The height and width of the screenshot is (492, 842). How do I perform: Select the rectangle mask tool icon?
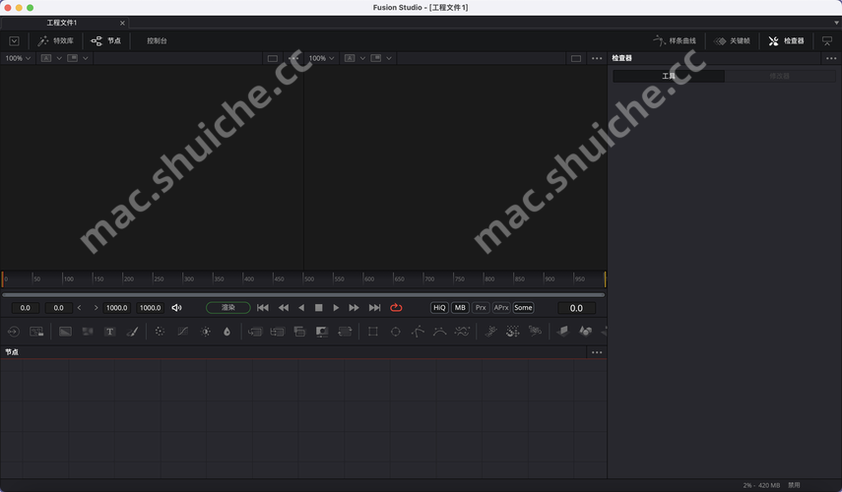(x=373, y=332)
